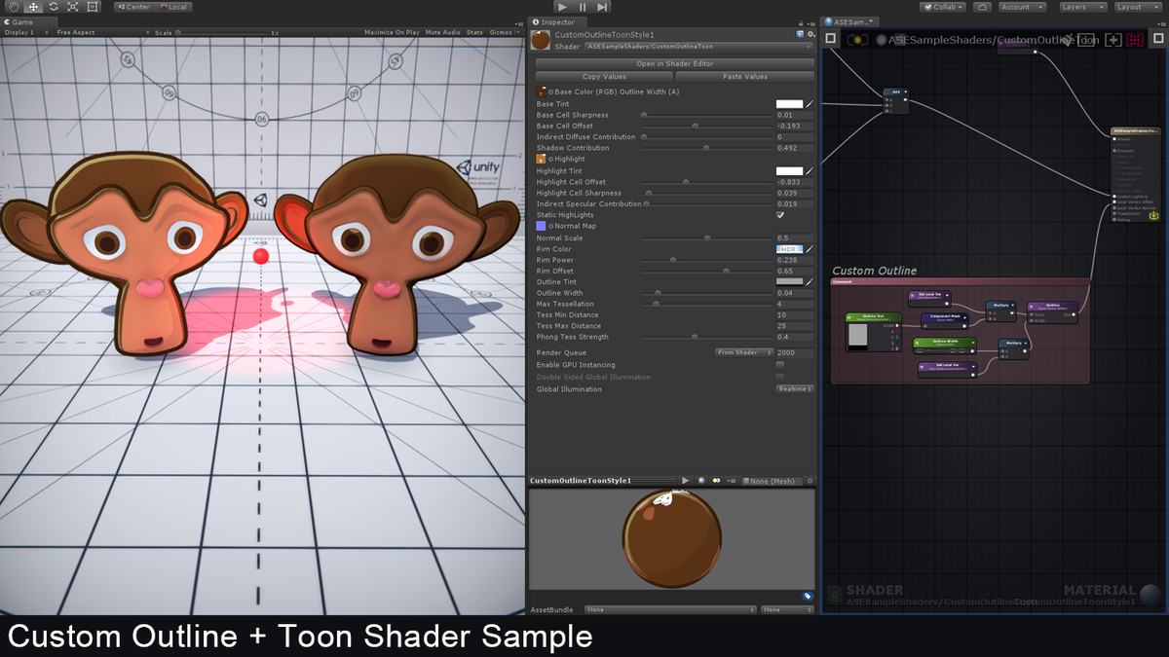Click the blue asset label tag icon
This screenshot has width=1169, height=657.
coord(808,596)
